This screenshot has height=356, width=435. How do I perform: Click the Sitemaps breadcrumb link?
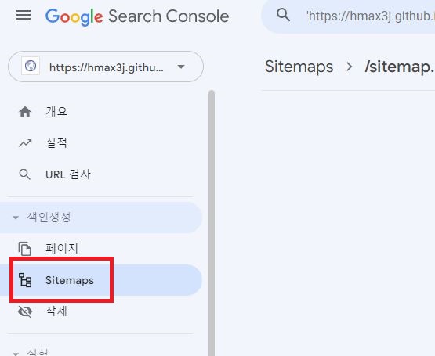pos(299,67)
